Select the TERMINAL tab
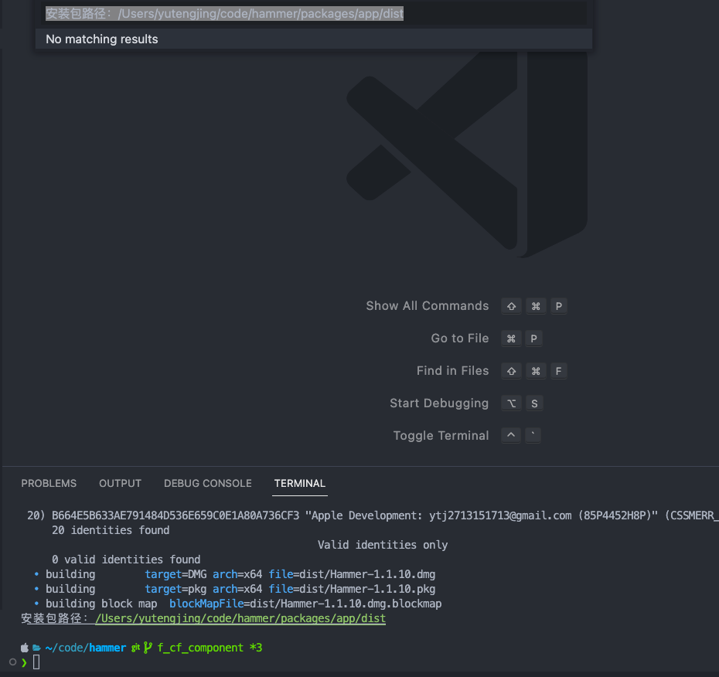Screen dimensions: 719x677 pyautogui.click(x=300, y=483)
